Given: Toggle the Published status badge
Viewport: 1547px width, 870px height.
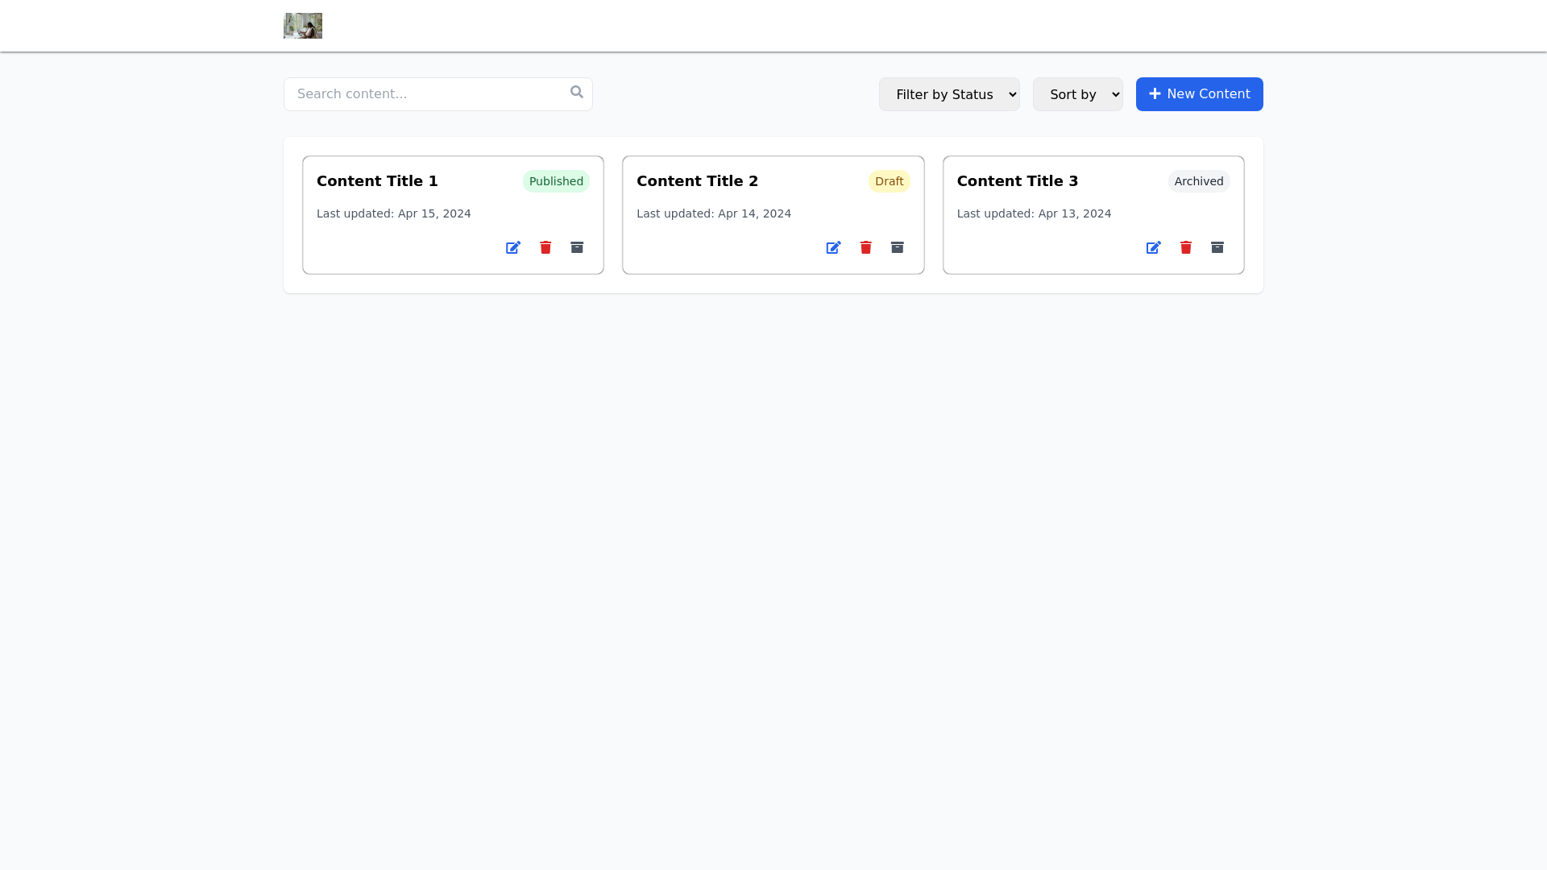Looking at the screenshot, I should (x=556, y=181).
